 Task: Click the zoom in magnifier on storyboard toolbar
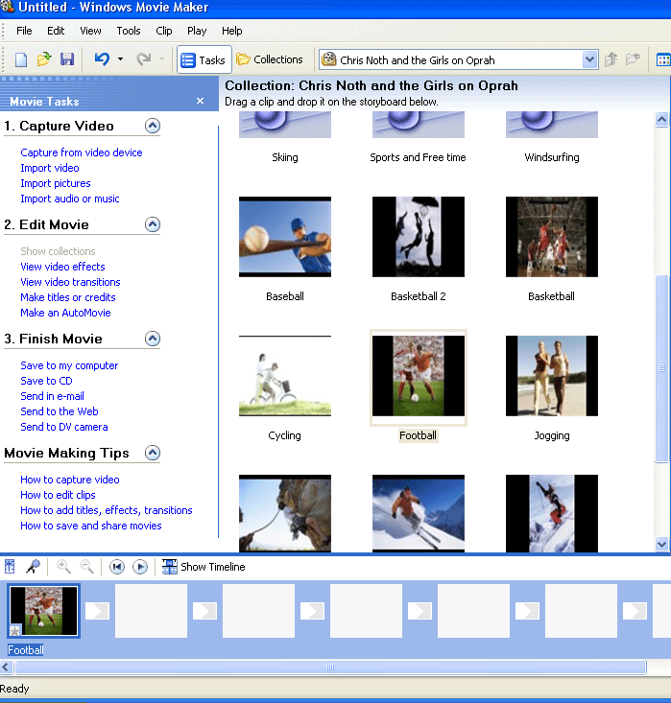63,567
